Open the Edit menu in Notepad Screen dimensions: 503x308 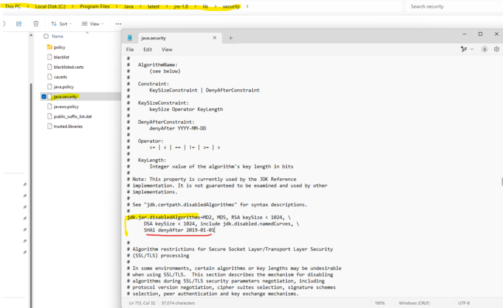coord(147,49)
